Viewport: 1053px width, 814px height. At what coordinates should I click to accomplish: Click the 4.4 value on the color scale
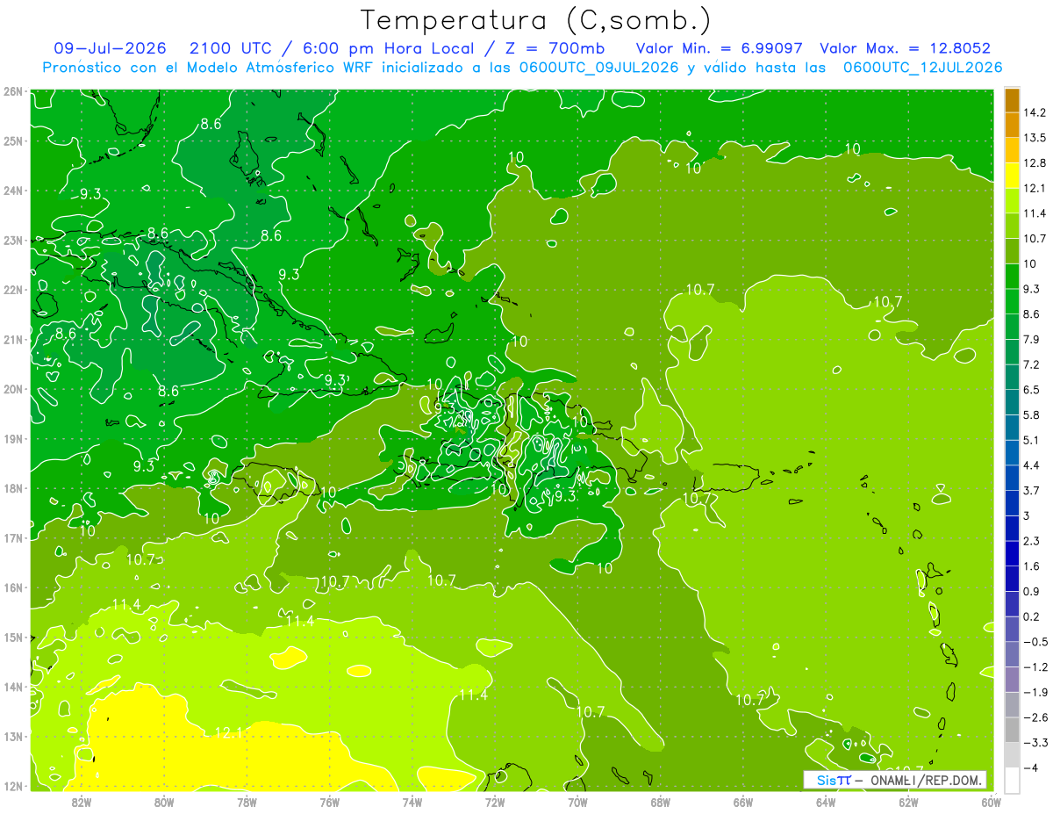1031,465
